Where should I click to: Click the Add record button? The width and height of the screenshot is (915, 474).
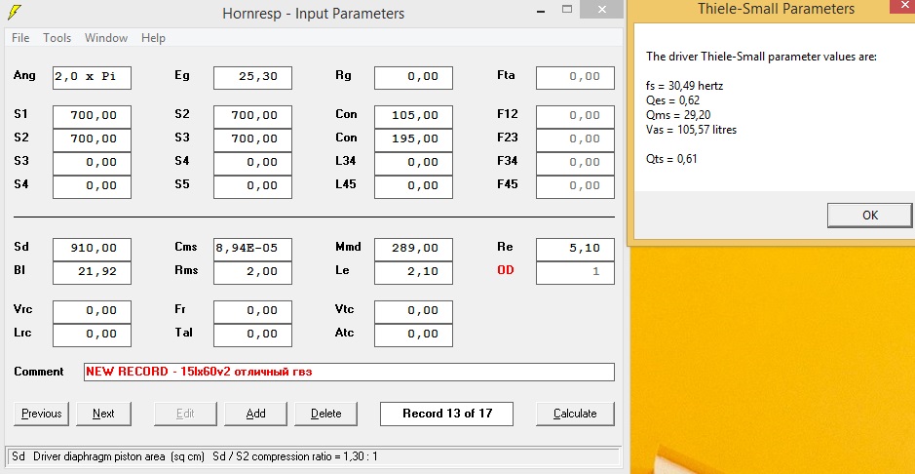[255, 414]
